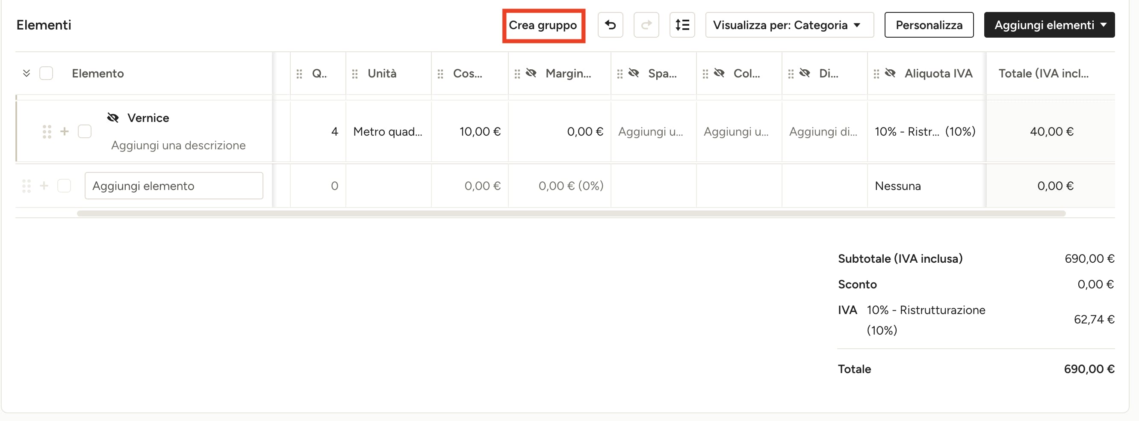Screen dimensions: 1139x421
Task: Click the Spa... column drag handle
Action: [620, 74]
